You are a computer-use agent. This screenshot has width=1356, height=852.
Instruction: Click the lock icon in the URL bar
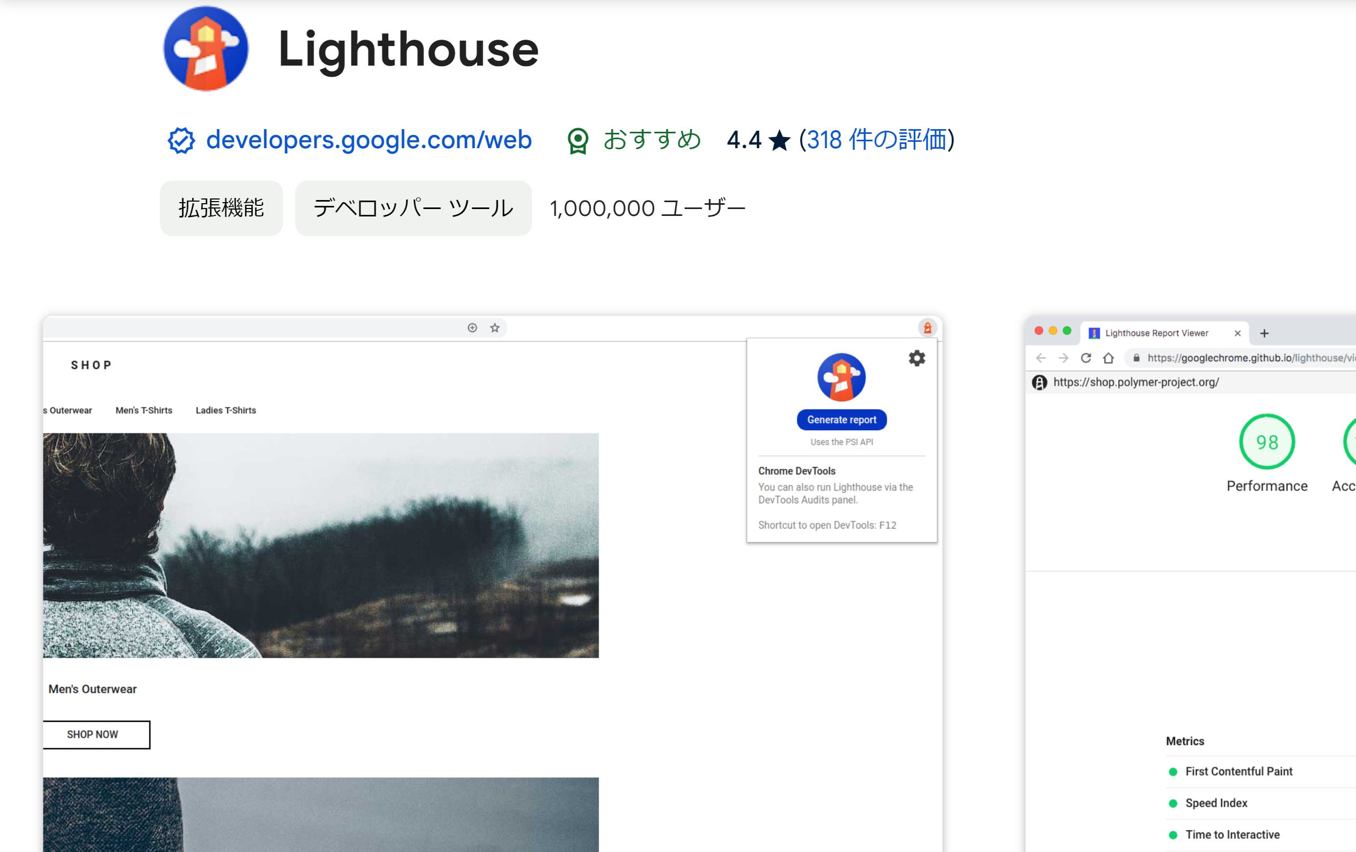click(x=1136, y=358)
